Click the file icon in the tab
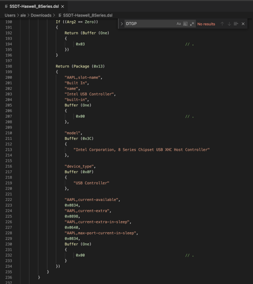This screenshot has height=284, width=253. 6,6
